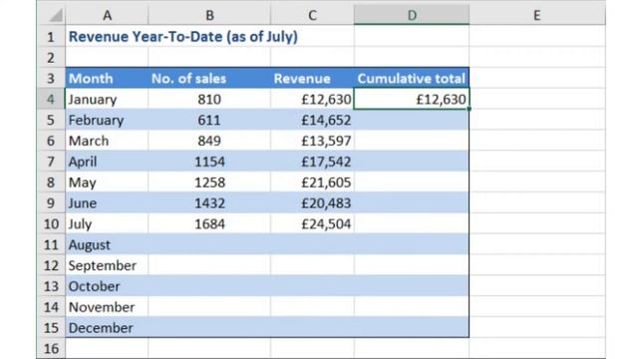Click the 'September' cell
This screenshot has height=359, width=638.
pos(107,265)
